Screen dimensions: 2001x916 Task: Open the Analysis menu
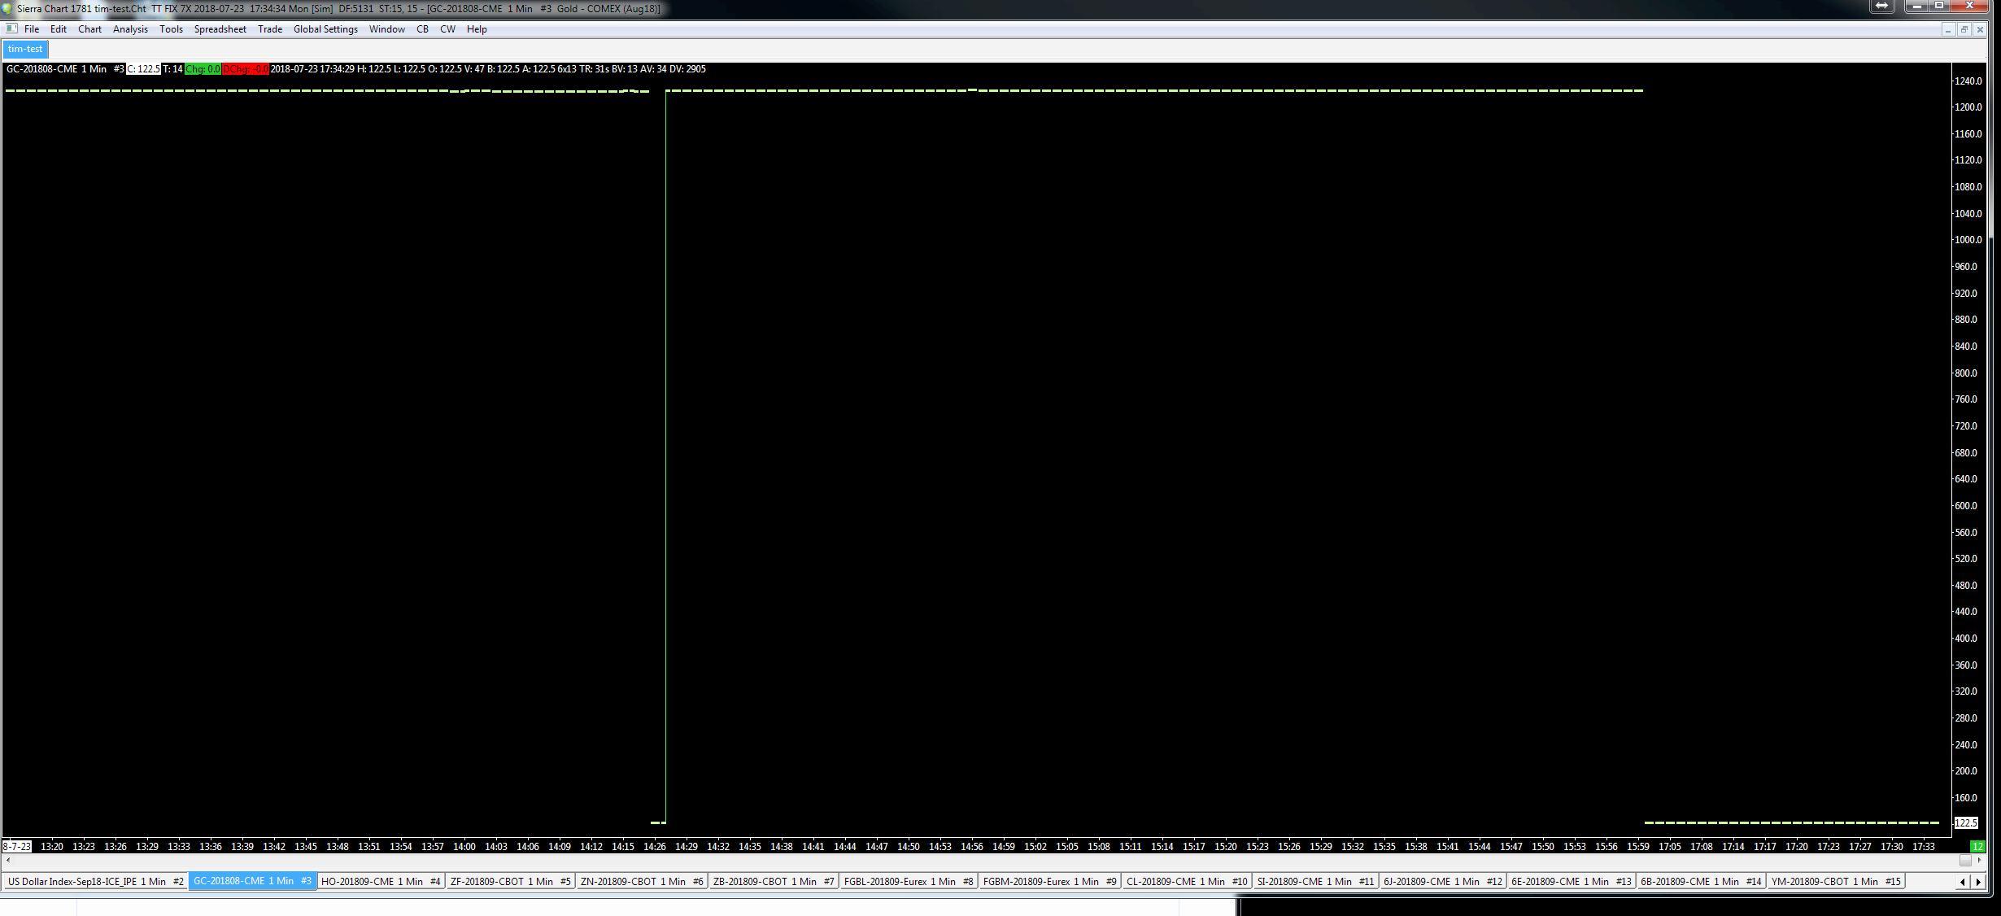pos(130,29)
